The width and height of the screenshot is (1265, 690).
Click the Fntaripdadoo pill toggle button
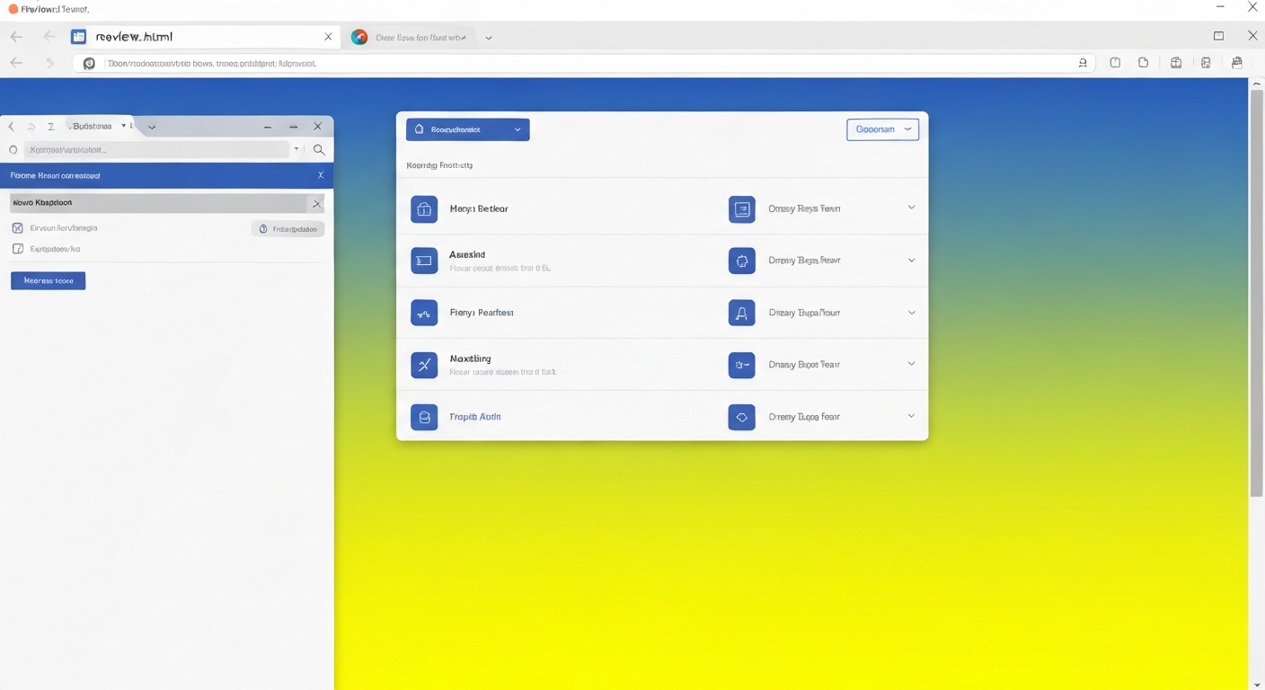click(x=288, y=229)
